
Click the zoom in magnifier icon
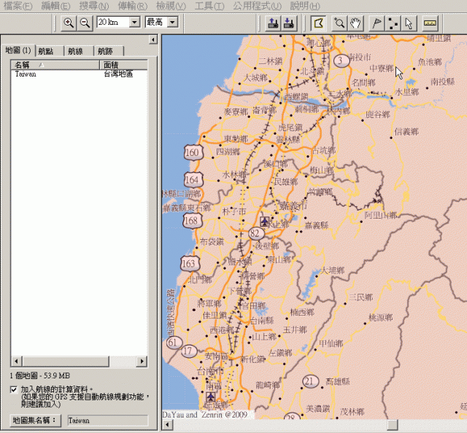(69, 23)
